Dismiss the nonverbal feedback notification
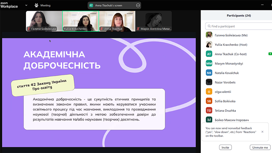 click(x=262, y=132)
